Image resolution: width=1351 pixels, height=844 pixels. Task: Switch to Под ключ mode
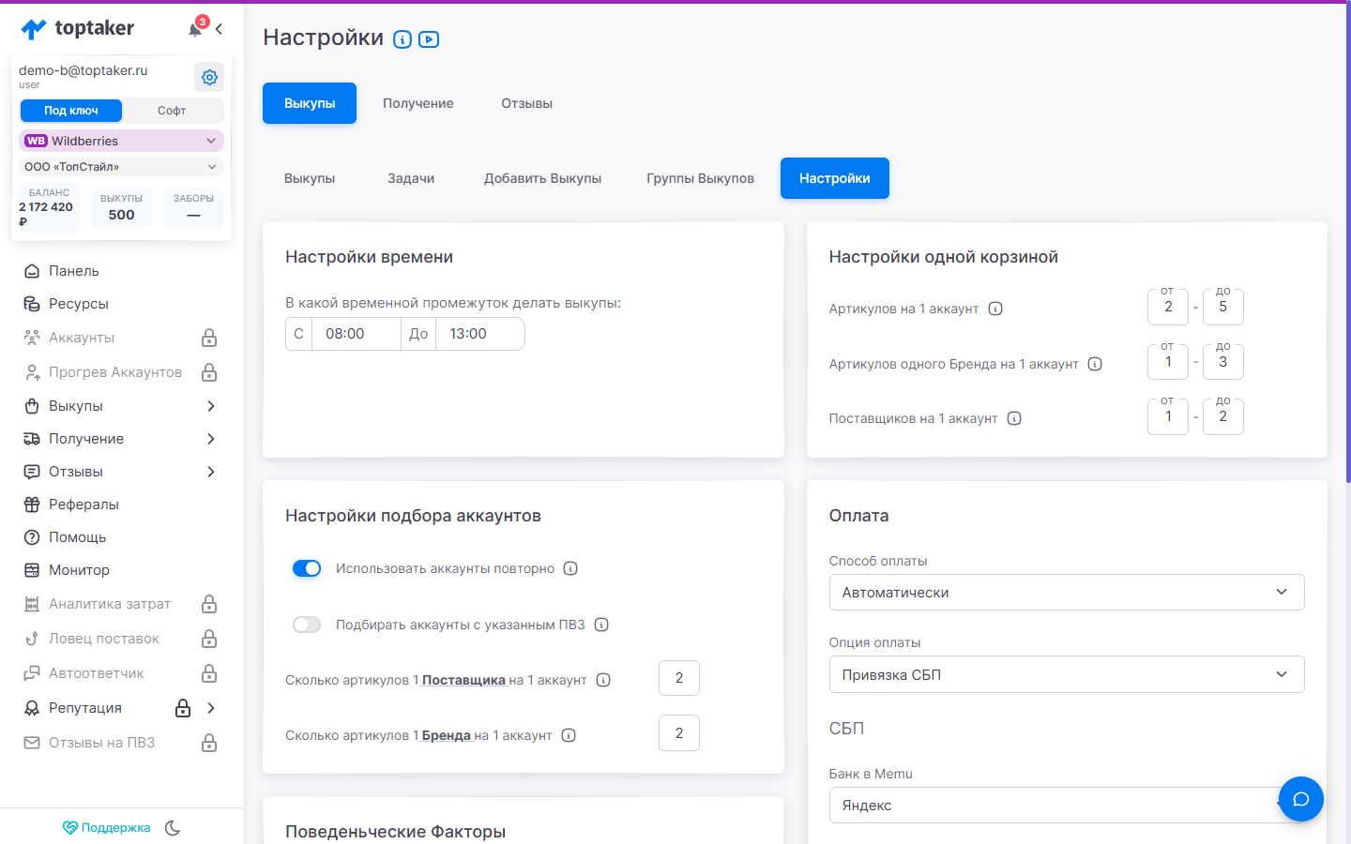coord(71,111)
